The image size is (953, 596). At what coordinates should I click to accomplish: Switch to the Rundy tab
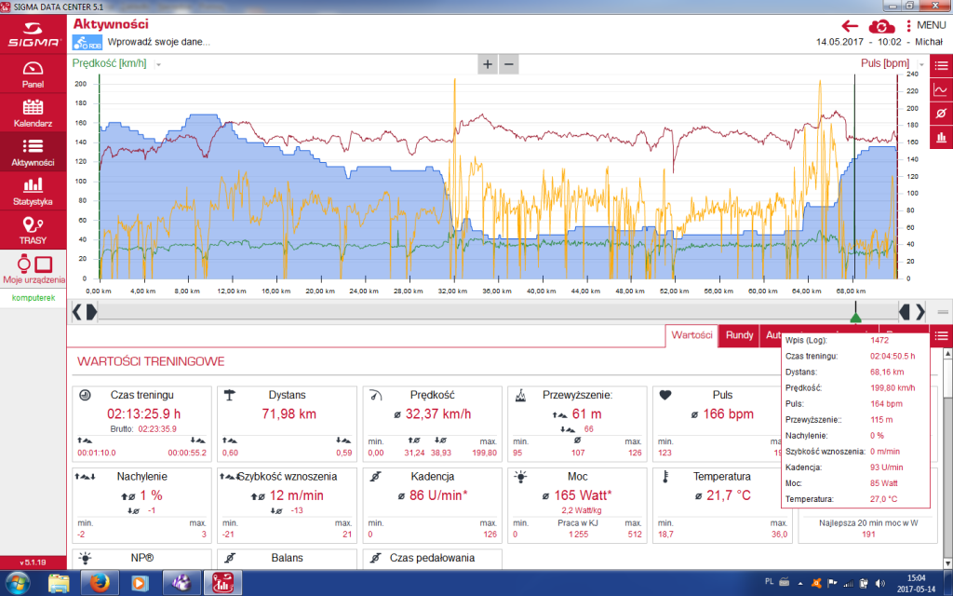click(739, 335)
